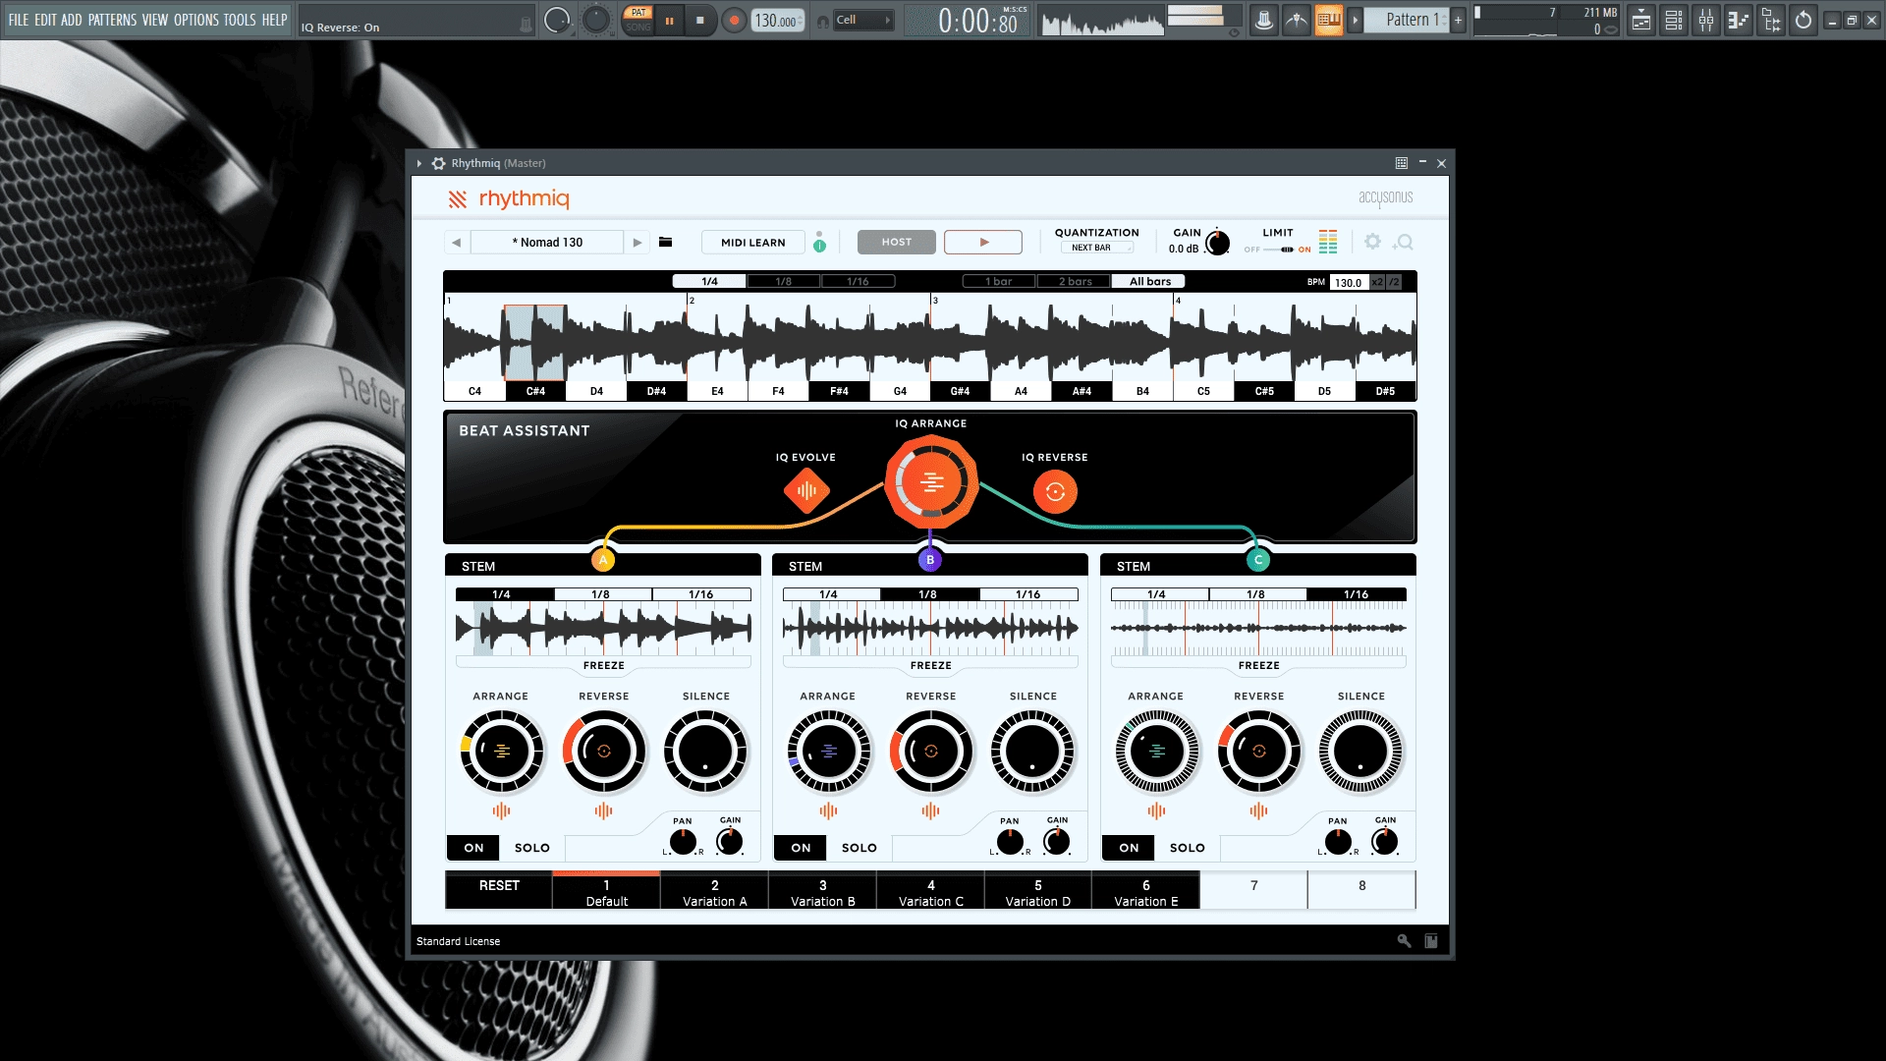Click the IQ Reverse circular icon

(1055, 491)
